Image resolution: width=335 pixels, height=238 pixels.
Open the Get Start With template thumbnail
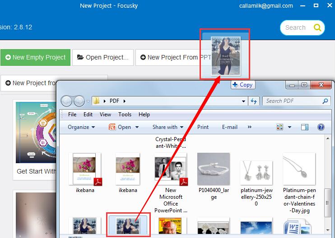(x=36, y=132)
